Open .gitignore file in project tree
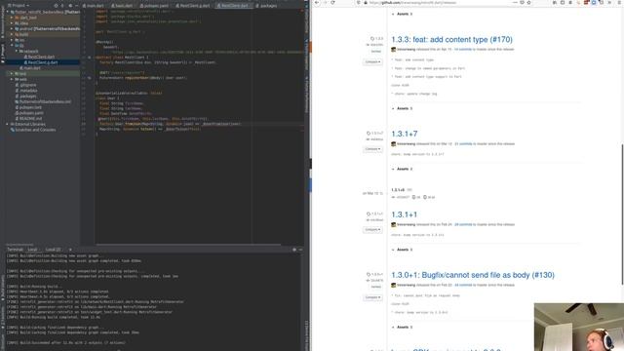 click(x=27, y=85)
